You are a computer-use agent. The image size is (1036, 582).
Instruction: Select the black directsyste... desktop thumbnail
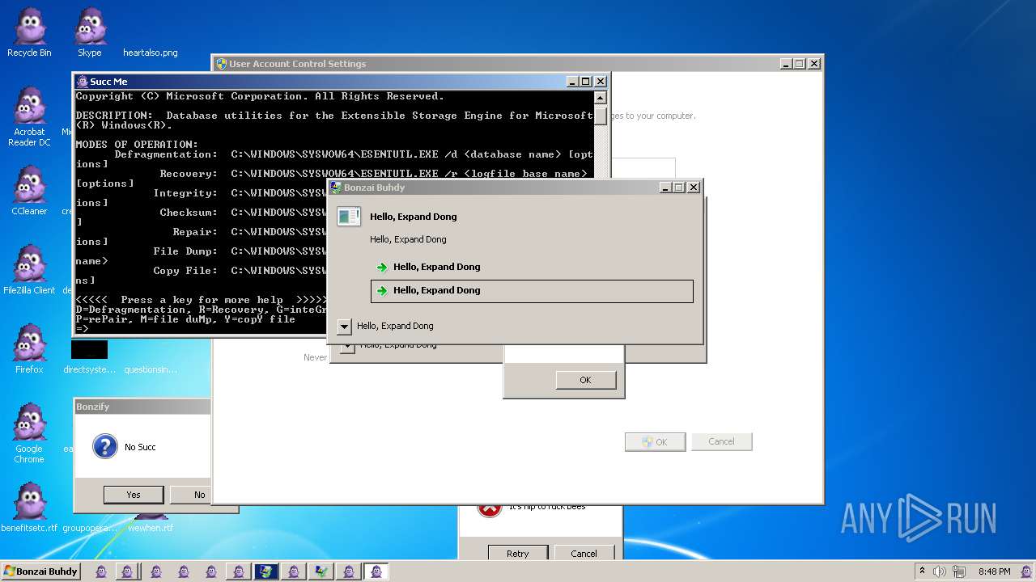[89, 349]
